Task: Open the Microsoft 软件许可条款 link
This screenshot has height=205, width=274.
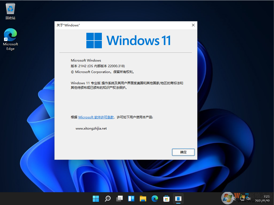Action: point(96,117)
